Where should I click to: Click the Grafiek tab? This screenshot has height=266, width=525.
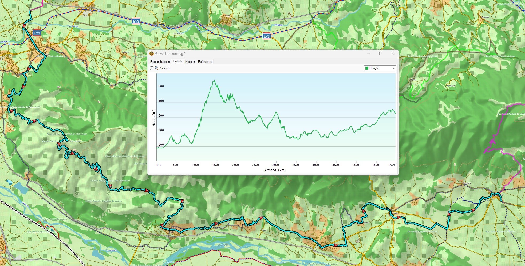pos(177,61)
